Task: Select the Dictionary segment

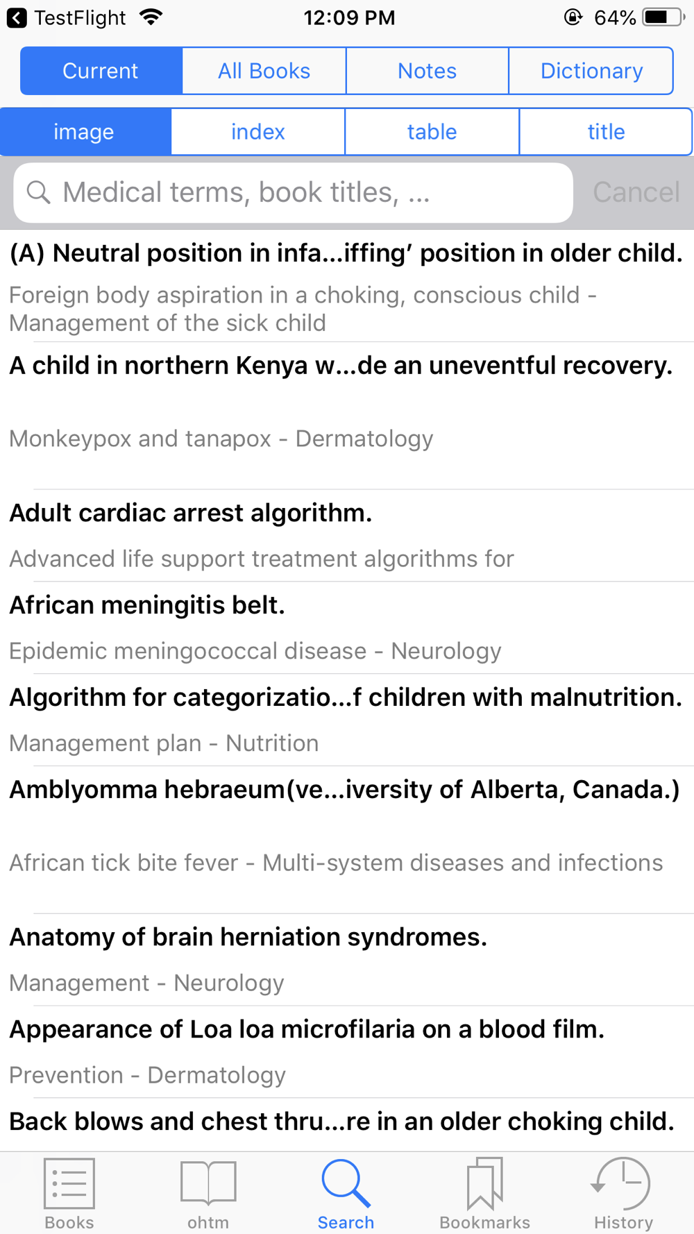Action: pyautogui.click(x=591, y=71)
